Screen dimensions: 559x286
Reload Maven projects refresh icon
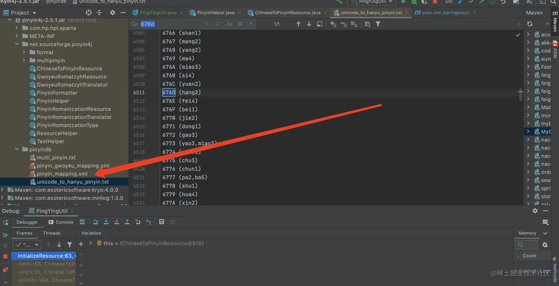click(530, 24)
